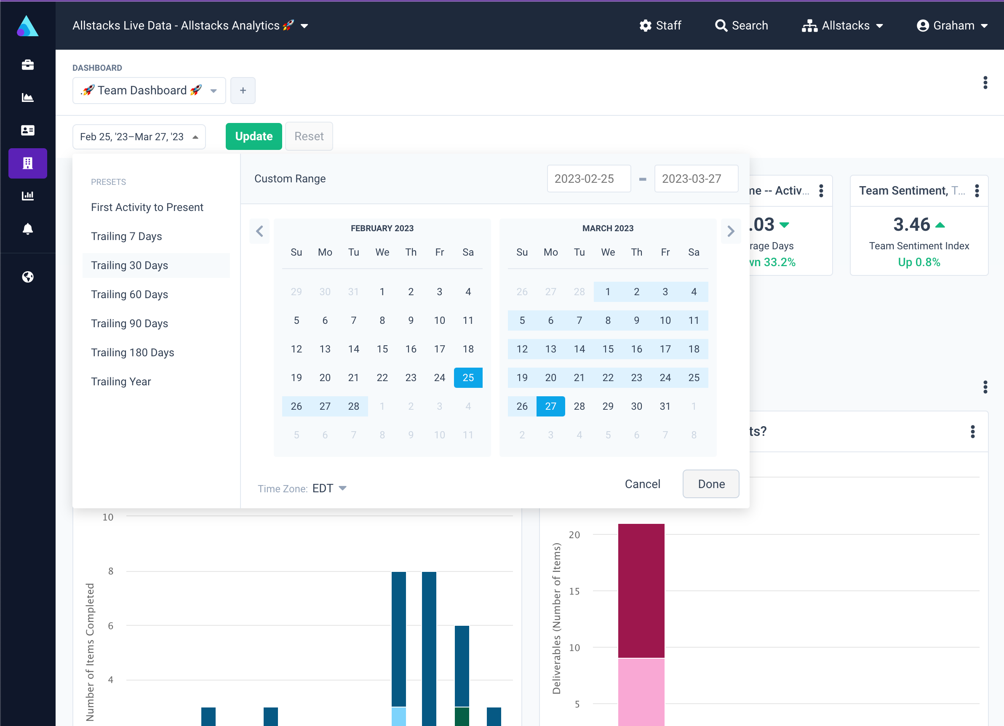1004x726 pixels.
Task: Click the Custom Range label
Action: click(290, 179)
